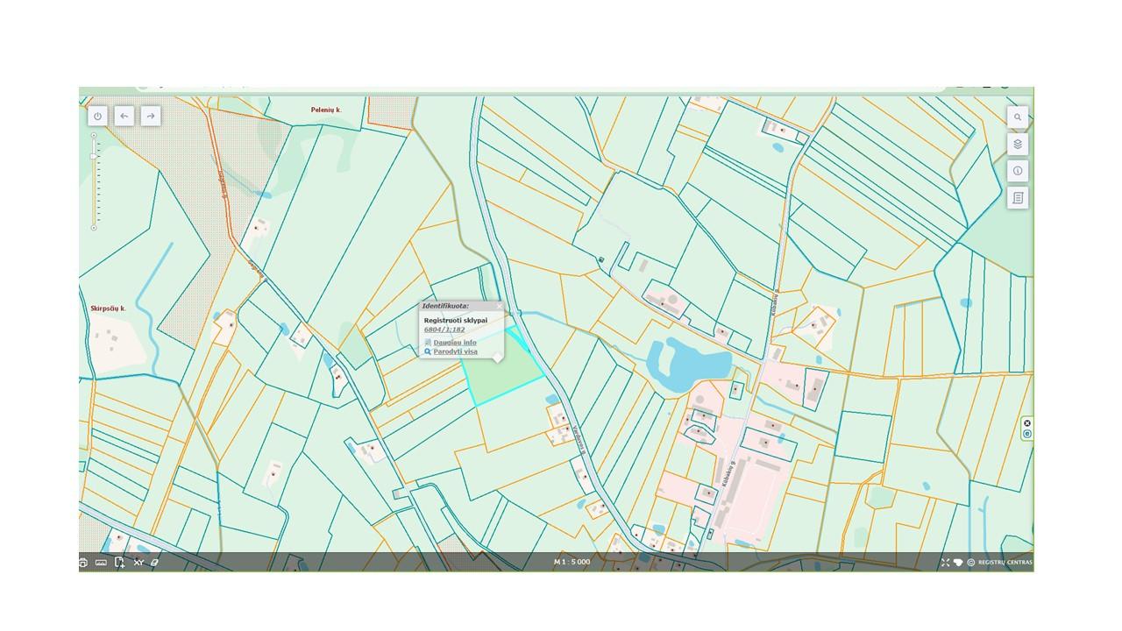
Task: Click the bottom end of zoom slider
Action: pos(94,228)
